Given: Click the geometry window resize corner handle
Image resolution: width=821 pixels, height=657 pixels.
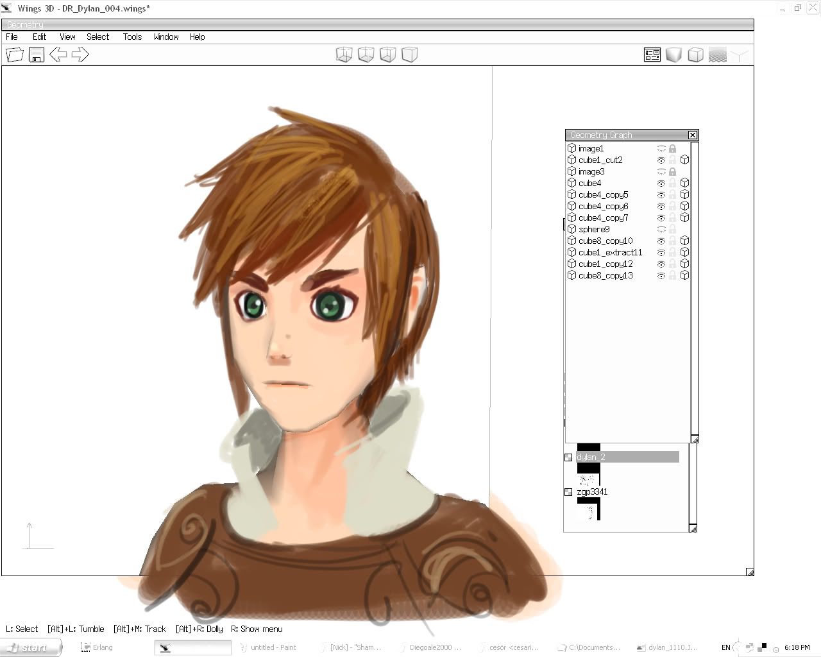Looking at the screenshot, I should tap(750, 572).
